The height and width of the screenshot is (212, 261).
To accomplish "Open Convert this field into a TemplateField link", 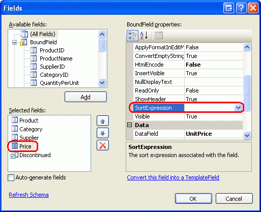I will click(173, 177).
